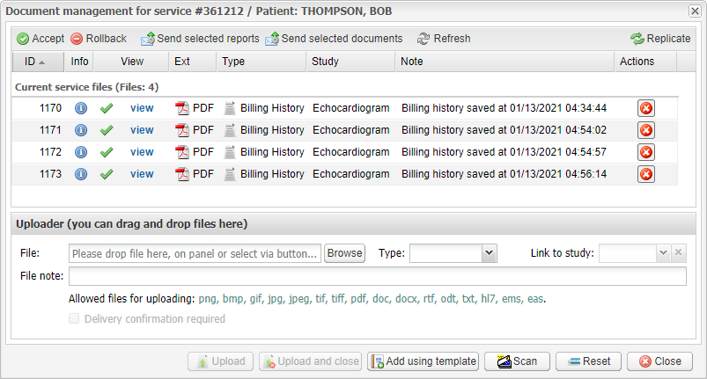The width and height of the screenshot is (707, 379).
Task: View document 1171
Action: [x=142, y=130]
